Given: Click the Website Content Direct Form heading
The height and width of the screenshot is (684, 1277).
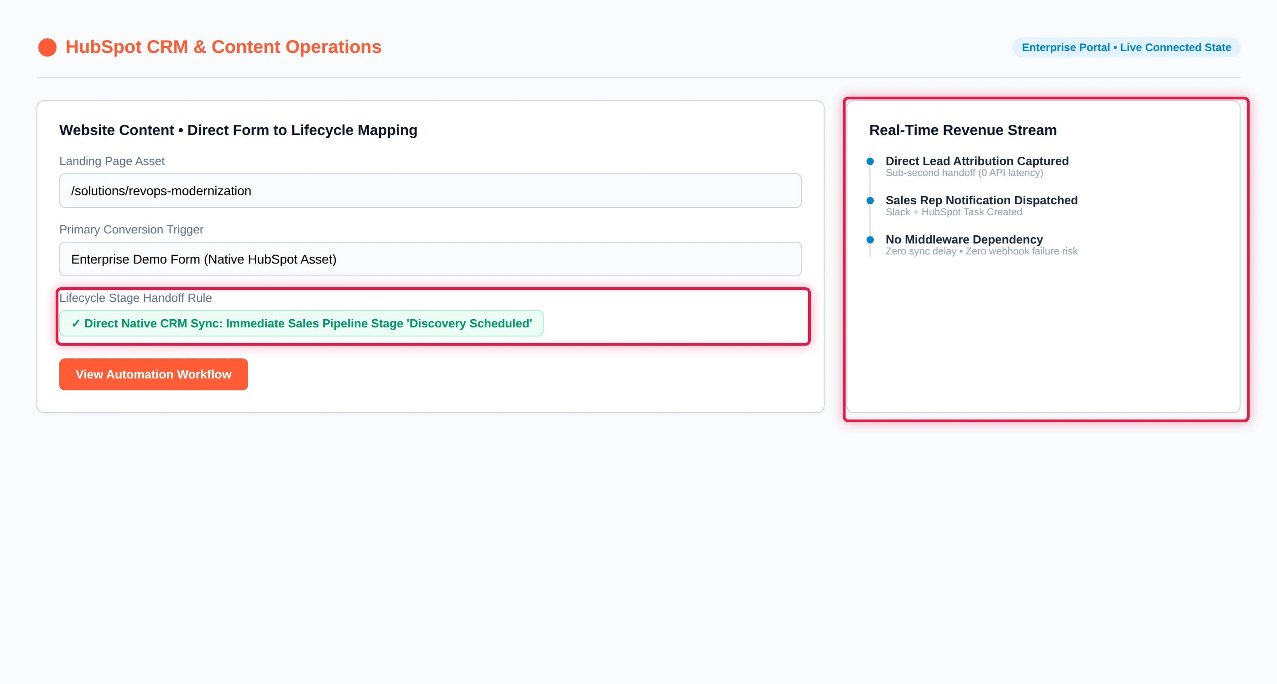Looking at the screenshot, I should click(238, 130).
